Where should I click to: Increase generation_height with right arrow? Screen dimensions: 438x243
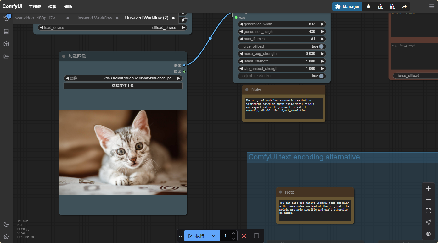[322, 32]
